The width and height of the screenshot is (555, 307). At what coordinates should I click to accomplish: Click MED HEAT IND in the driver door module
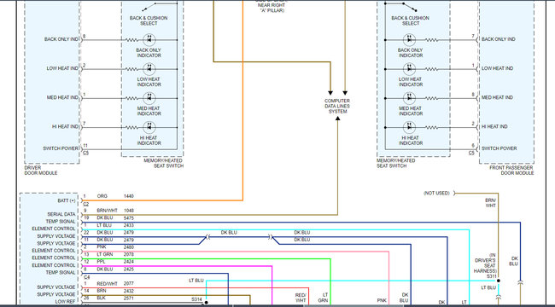(x=62, y=97)
